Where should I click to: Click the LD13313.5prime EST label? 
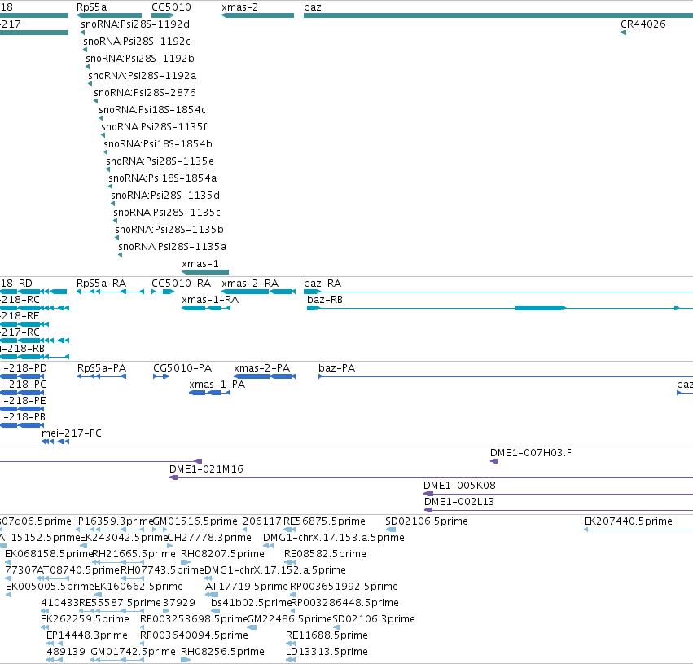point(327,653)
